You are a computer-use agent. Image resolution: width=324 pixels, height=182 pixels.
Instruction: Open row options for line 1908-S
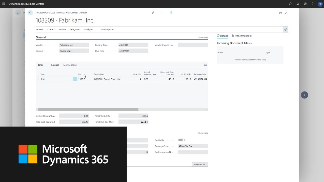coord(75,79)
